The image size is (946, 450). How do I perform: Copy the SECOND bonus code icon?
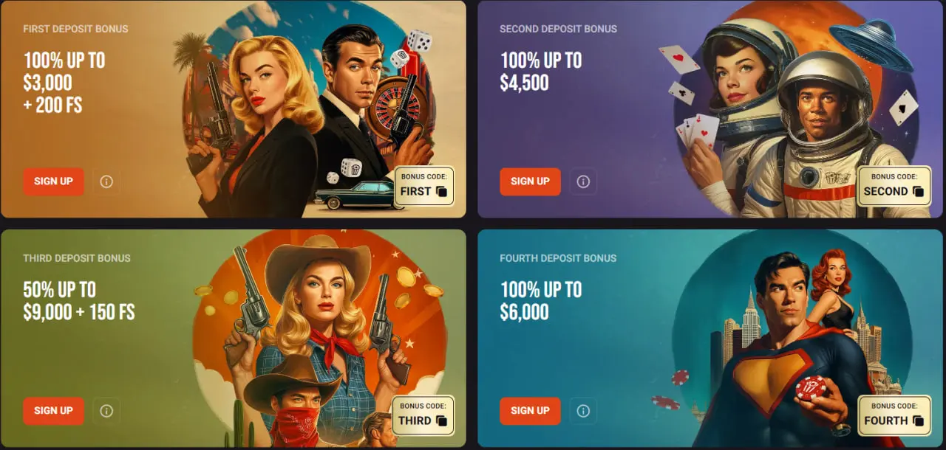pos(919,192)
